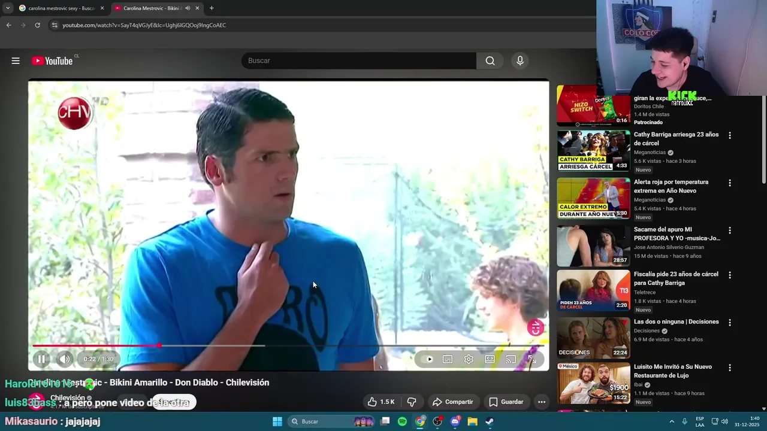The height and width of the screenshot is (431, 767).
Task: Open options menu for Sacame del apuro video
Action: pyautogui.click(x=730, y=230)
